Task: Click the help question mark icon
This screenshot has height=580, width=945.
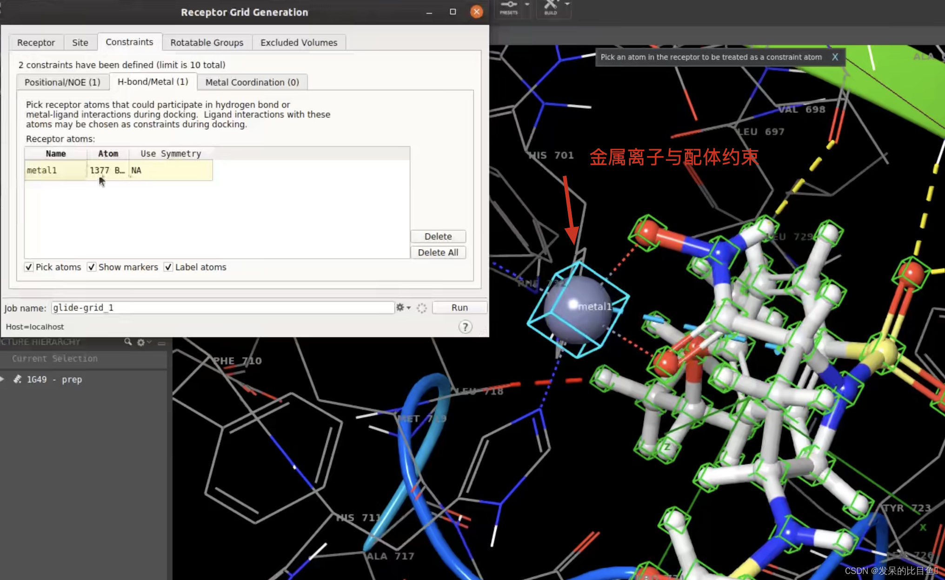Action: pyautogui.click(x=465, y=327)
